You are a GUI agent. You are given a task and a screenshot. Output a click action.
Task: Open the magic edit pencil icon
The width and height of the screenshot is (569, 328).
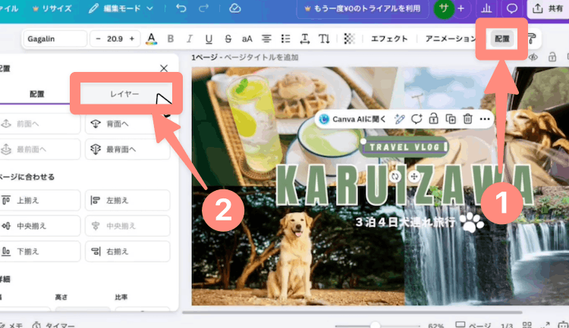coord(399,119)
